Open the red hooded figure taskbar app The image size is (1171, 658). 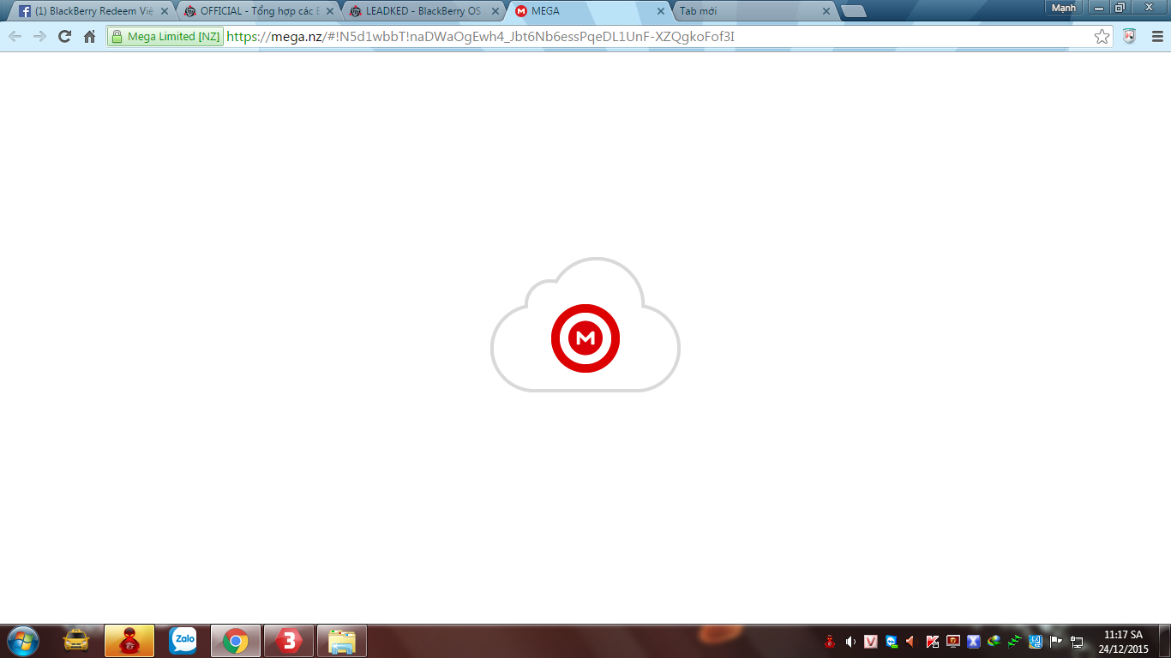click(x=129, y=641)
